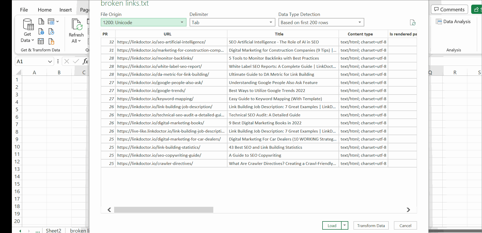
Task: Select row 1 header in worksheet
Action: pos(17,80)
